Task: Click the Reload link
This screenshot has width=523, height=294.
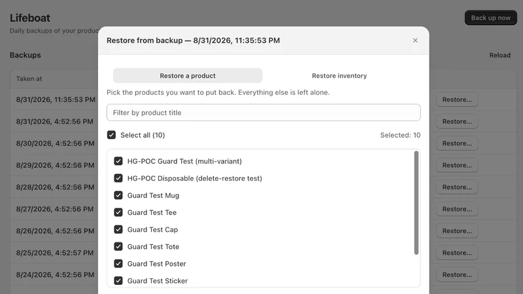Action: coord(499,56)
